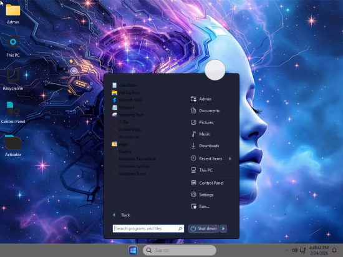The image size is (343, 257).
Task: Select the This PC desktop icon
Action: tap(13, 47)
